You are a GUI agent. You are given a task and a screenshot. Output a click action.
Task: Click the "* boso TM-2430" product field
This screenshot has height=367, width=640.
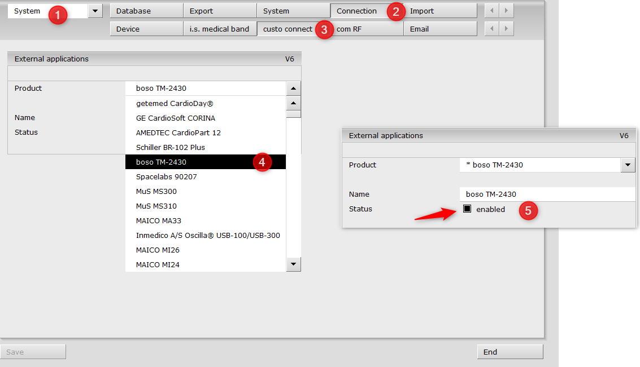[x=540, y=165]
